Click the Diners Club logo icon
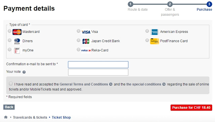The width and height of the screenshot is (215, 122). (17, 41)
